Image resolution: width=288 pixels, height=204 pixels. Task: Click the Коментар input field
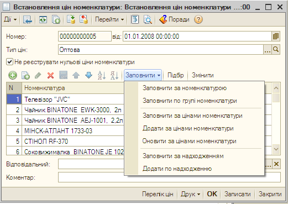pos(169,177)
